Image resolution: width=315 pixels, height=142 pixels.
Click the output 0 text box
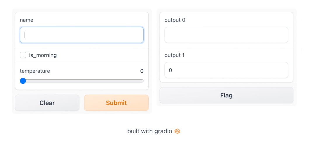pos(227,35)
